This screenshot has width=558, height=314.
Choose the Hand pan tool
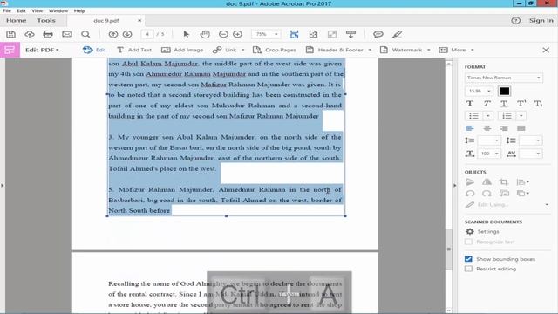205,34
